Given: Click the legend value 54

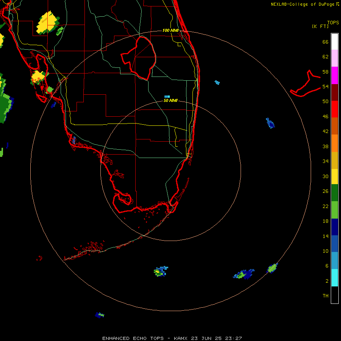Looking at the screenshot, I should 325,86.
